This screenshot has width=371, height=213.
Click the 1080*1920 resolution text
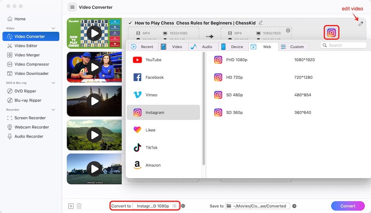point(304,60)
